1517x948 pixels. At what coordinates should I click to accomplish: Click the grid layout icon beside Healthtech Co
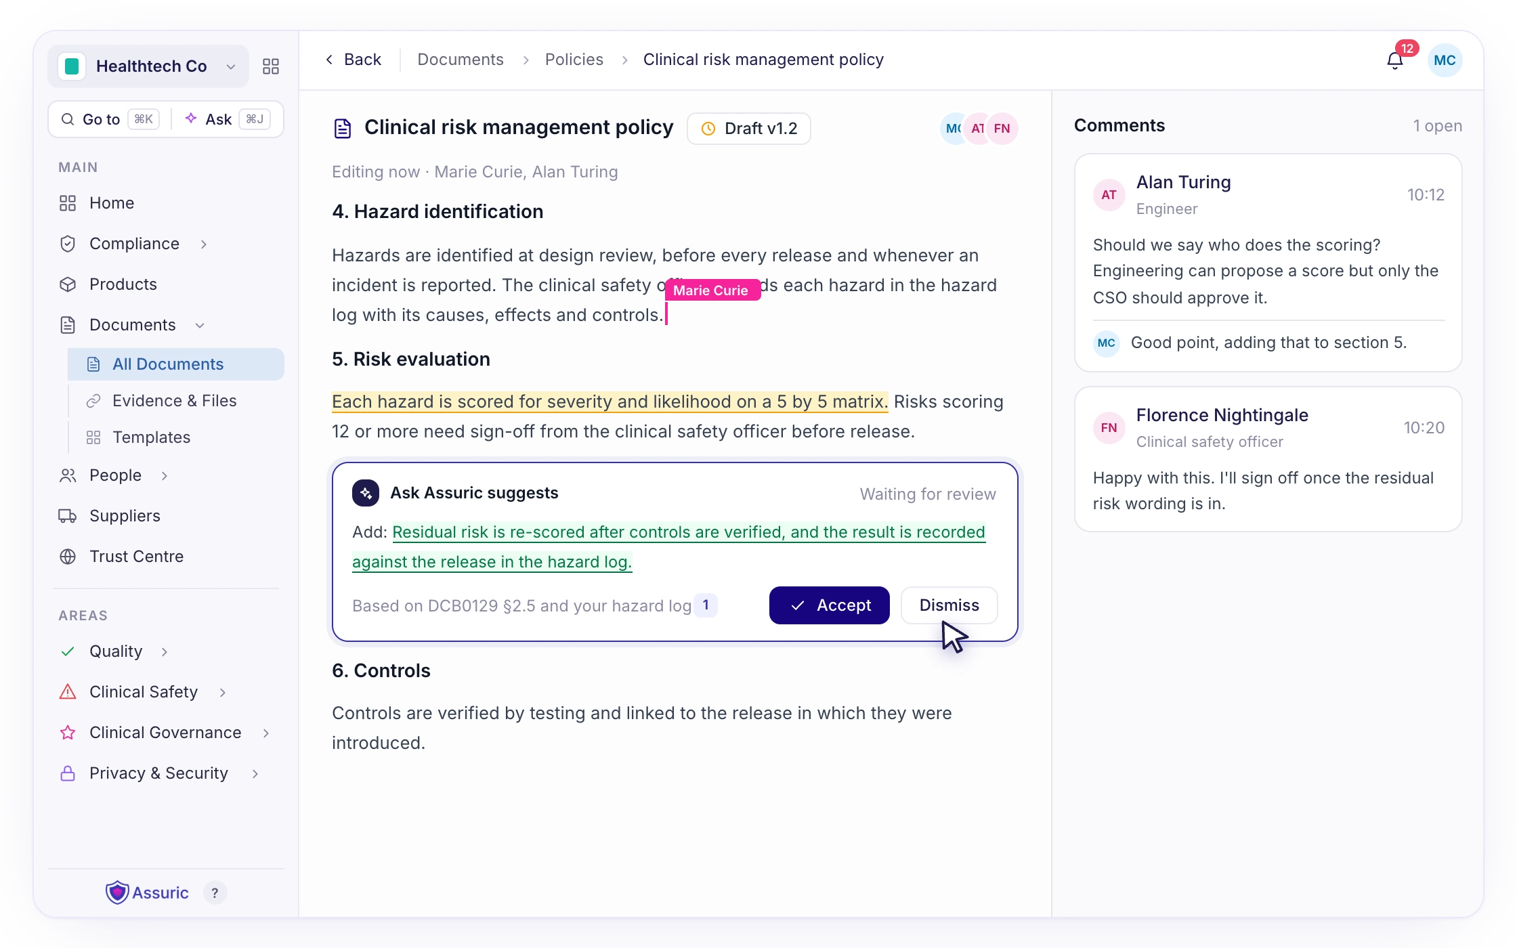pos(271,66)
